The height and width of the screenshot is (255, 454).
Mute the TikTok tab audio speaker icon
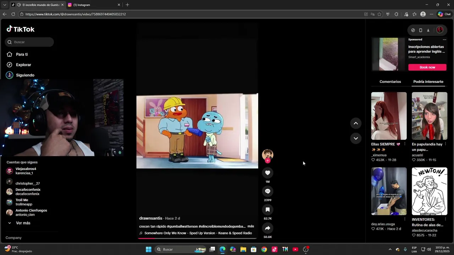click(18, 5)
